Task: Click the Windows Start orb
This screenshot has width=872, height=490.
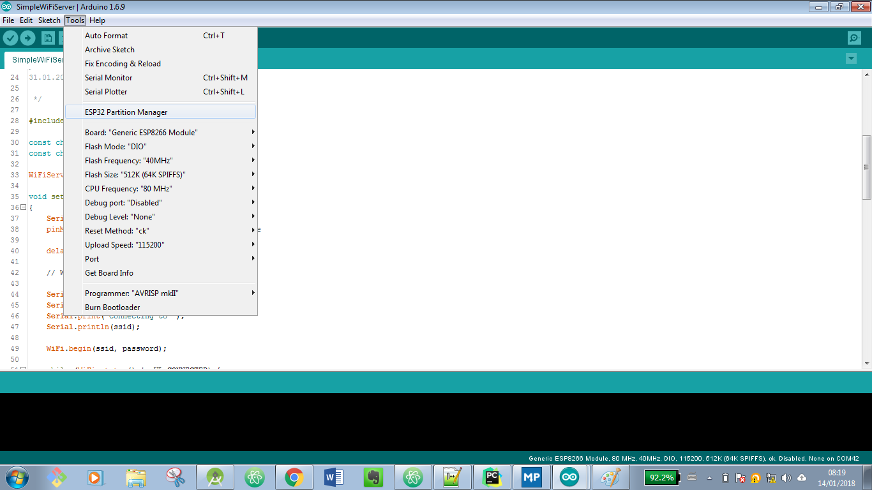Action: click(16, 477)
